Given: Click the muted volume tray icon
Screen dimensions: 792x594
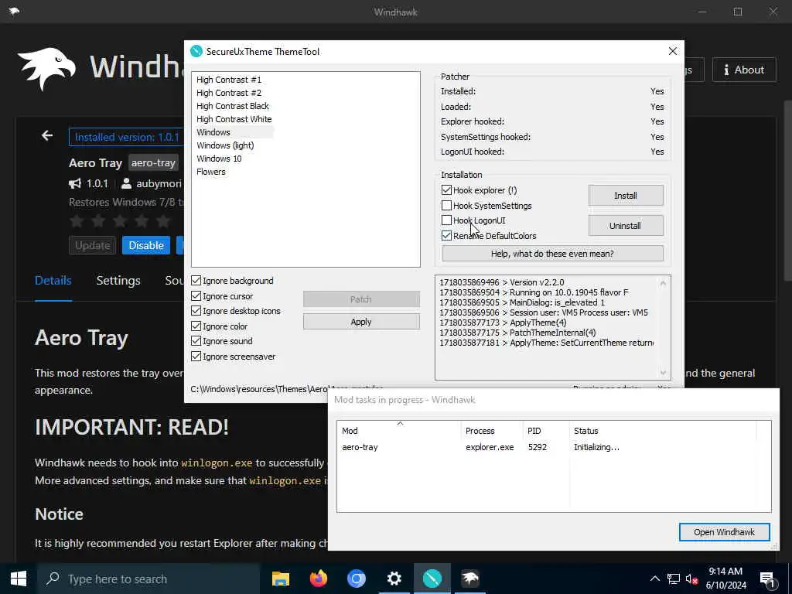Looking at the screenshot, I should click(x=691, y=579).
